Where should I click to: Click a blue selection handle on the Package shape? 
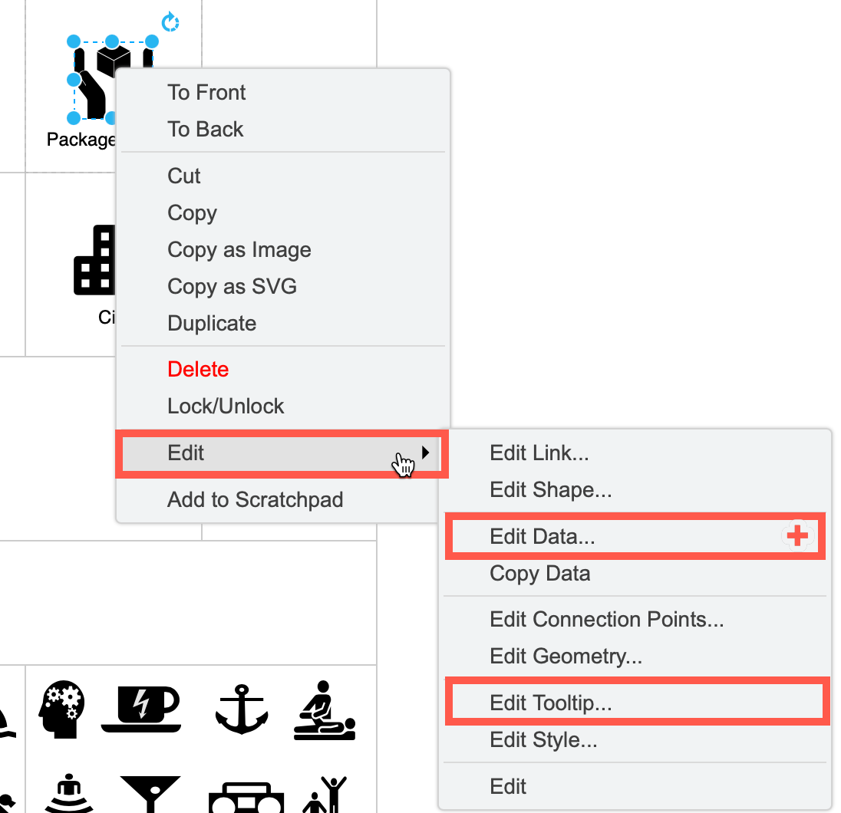(113, 41)
